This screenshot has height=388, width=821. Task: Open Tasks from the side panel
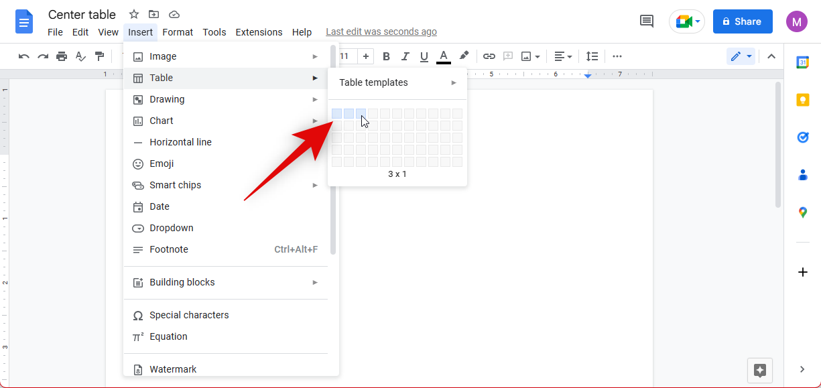point(802,137)
